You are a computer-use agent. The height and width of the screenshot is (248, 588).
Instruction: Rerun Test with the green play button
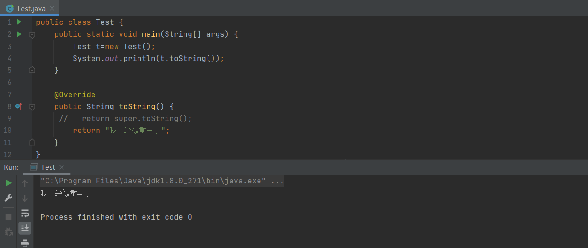(9, 183)
